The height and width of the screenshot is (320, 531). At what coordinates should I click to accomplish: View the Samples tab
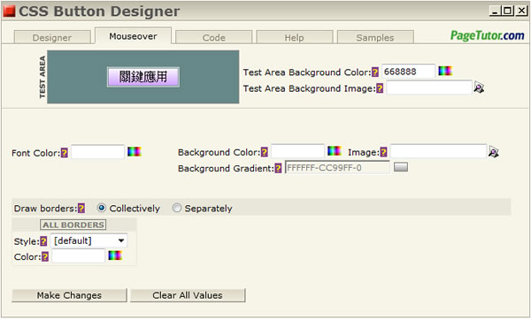click(x=375, y=37)
